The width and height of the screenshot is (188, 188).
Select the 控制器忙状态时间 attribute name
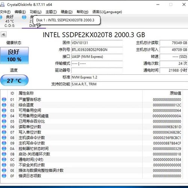33,149
